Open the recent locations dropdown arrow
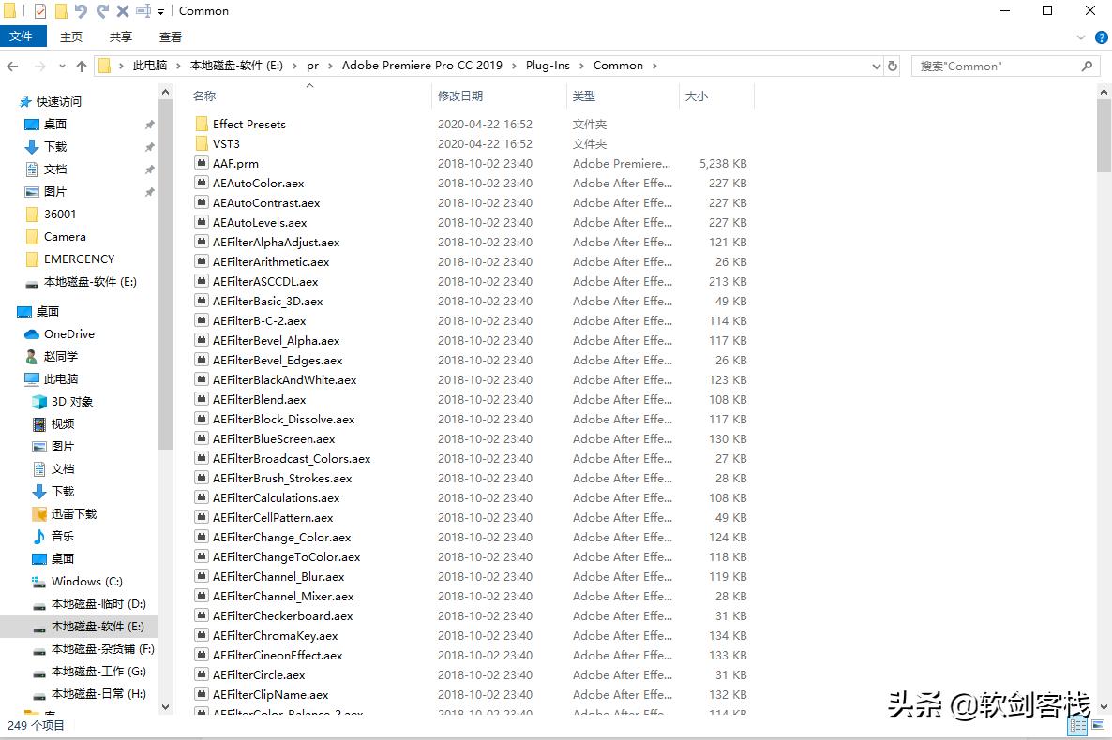The width and height of the screenshot is (1112, 740). pos(62,67)
